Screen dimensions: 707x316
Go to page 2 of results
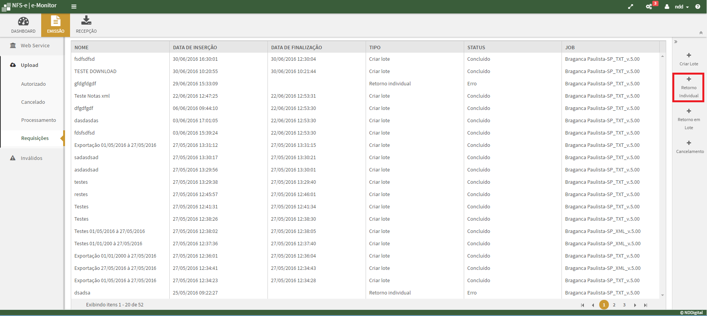coord(614,305)
